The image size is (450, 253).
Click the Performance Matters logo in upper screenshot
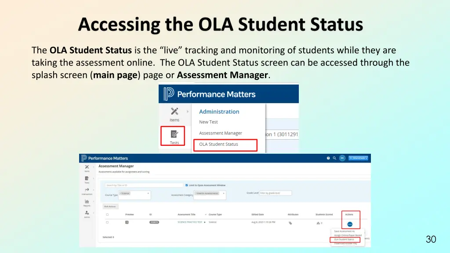210,94
